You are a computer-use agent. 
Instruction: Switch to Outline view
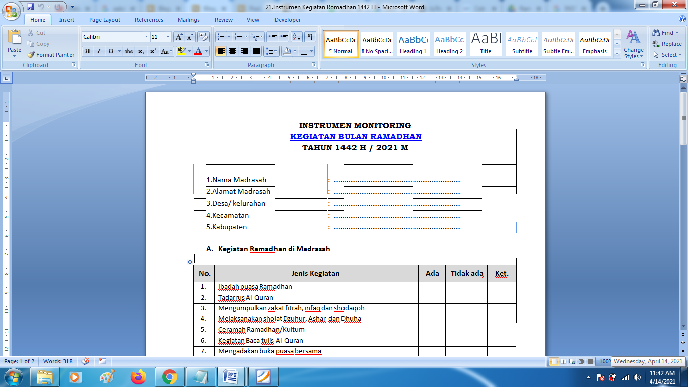coord(581,361)
